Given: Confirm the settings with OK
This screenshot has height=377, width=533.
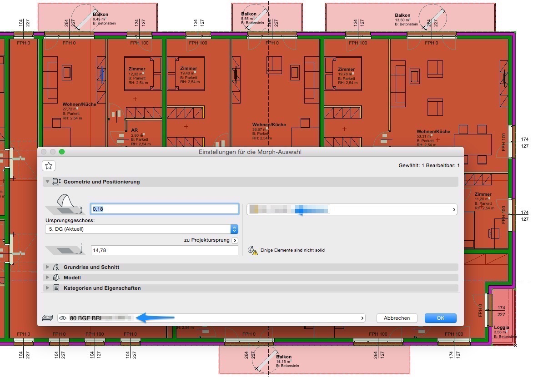Looking at the screenshot, I should click(x=440, y=318).
